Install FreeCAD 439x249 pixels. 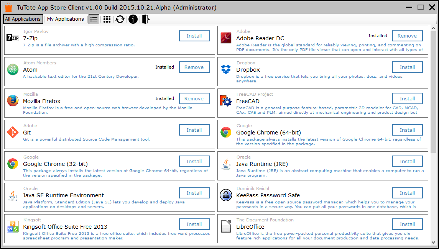point(407,98)
